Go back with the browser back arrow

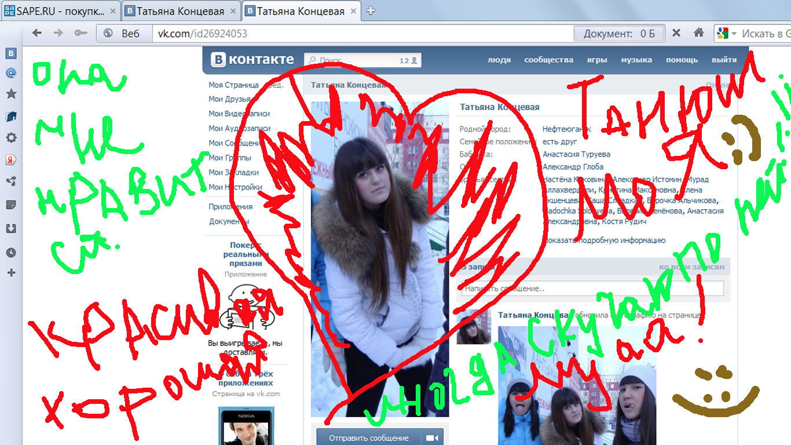coord(37,33)
